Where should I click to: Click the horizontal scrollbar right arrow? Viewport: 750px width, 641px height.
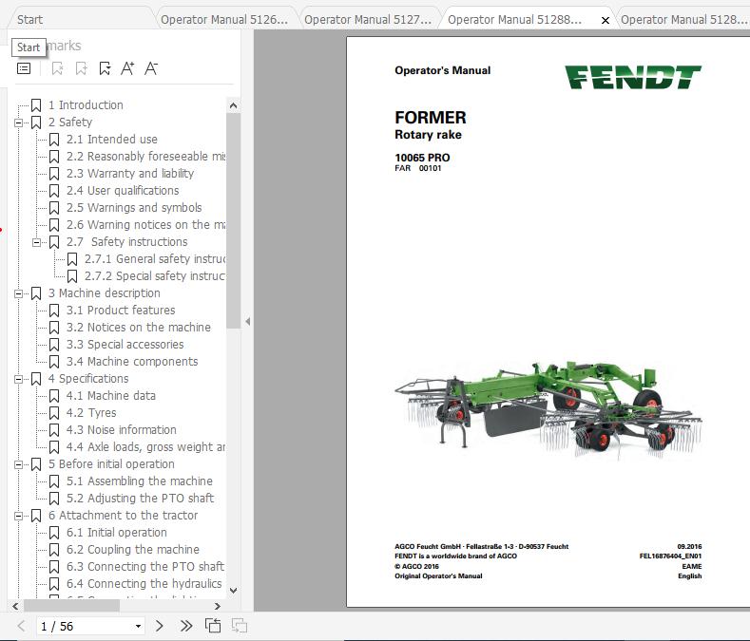click(x=218, y=606)
